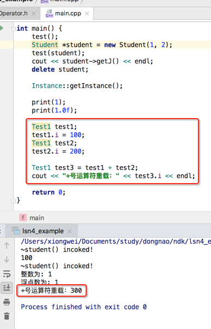Click the Student type in the declaration

coord(45,45)
